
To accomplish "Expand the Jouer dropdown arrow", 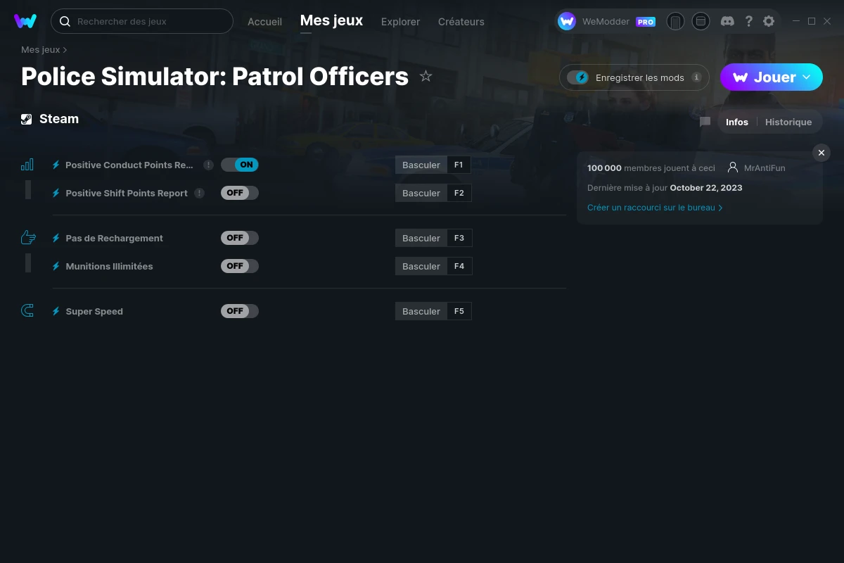I will pyautogui.click(x=807, y=77).
